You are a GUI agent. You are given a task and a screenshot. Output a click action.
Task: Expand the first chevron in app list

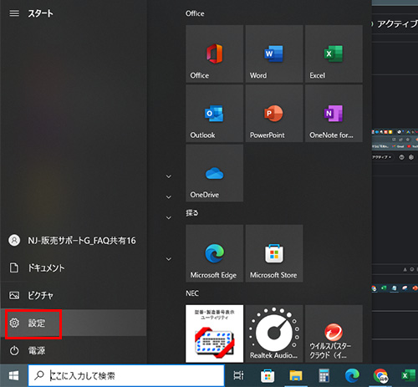169,176
